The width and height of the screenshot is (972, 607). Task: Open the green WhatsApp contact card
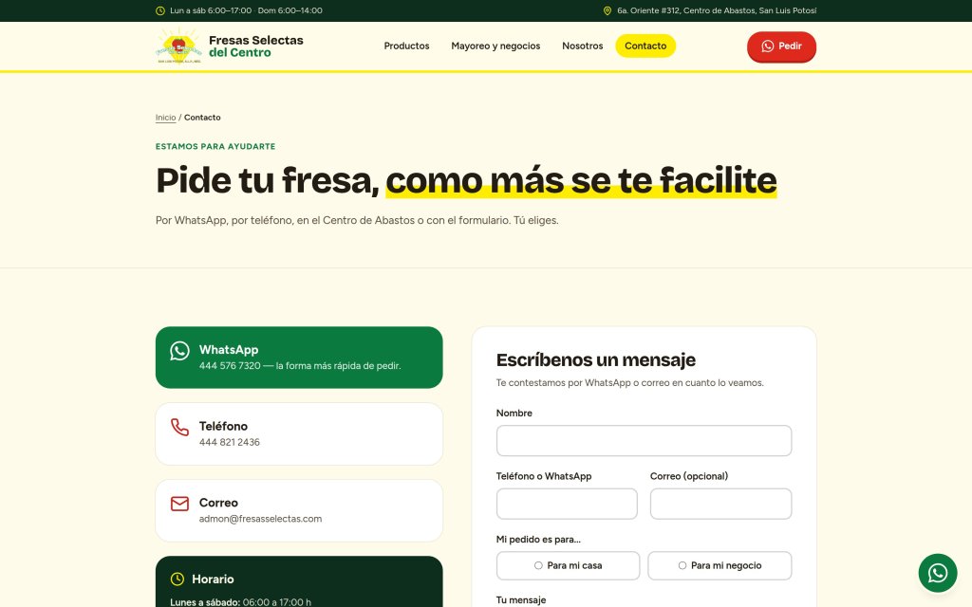[299, 358]
